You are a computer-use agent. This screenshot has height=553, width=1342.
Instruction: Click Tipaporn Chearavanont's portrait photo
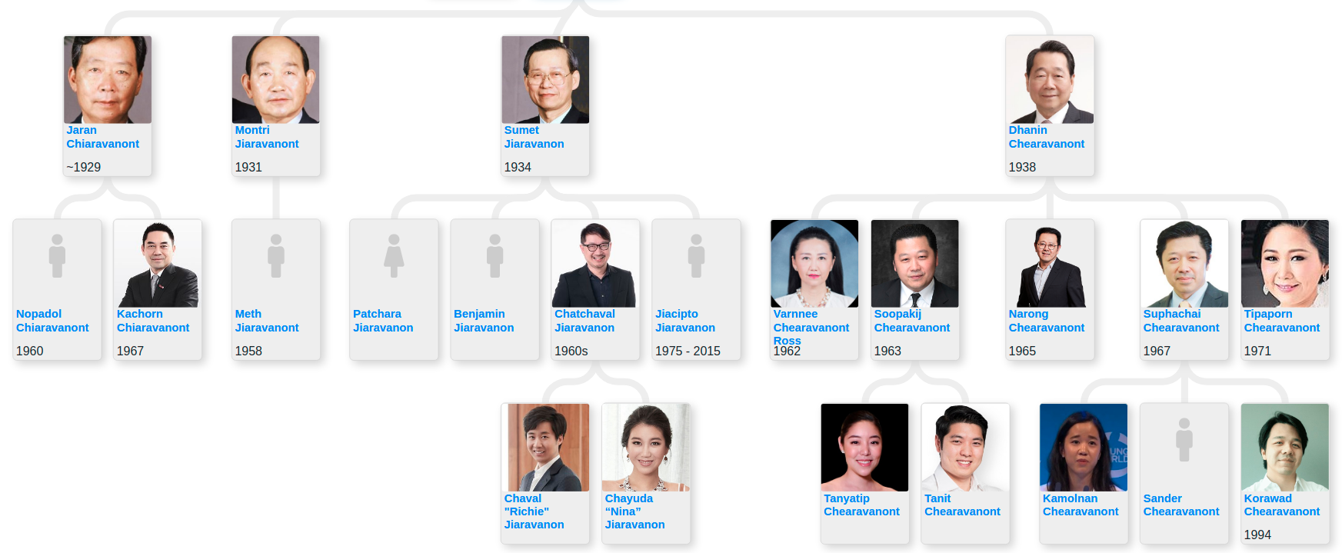(1285, 264)
